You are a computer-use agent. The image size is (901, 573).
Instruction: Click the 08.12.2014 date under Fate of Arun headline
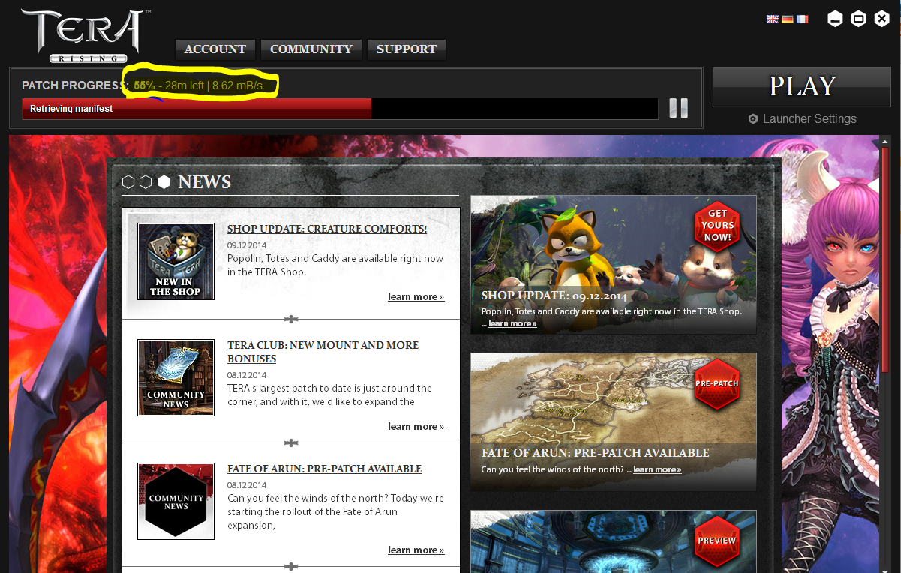coord(247,485)
